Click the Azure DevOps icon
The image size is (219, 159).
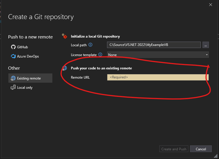pos(13,56)
